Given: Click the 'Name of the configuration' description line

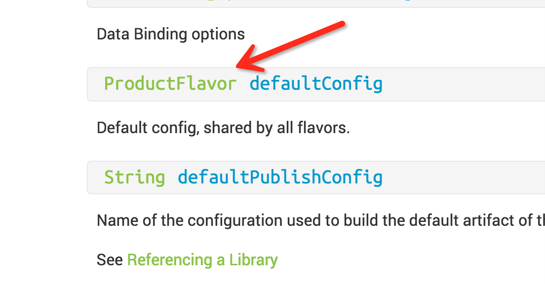Looking at the screenshot, I should tap(321, 220).
